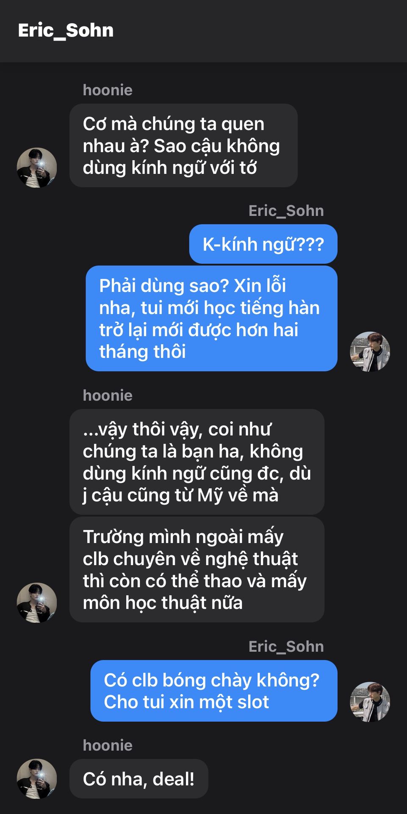Open hoonie's avatar beside the clb message

37,602
